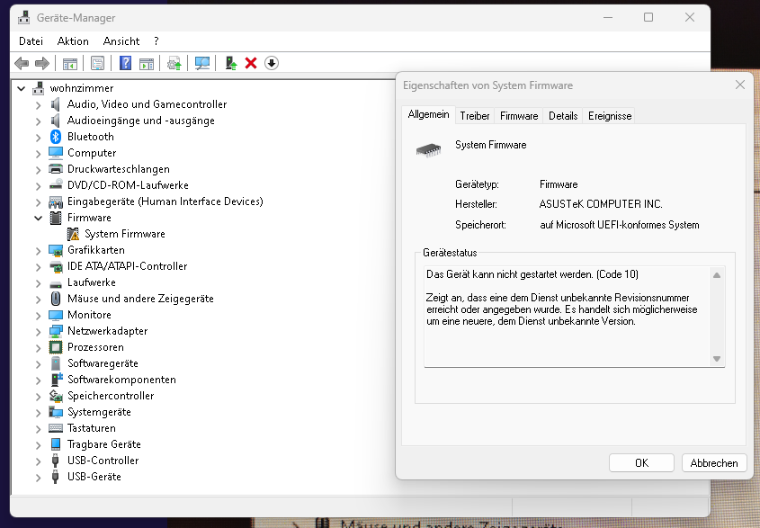760x528 pixels.
Task: Click the chip icon in properties dialog
Action: point(428,150)
